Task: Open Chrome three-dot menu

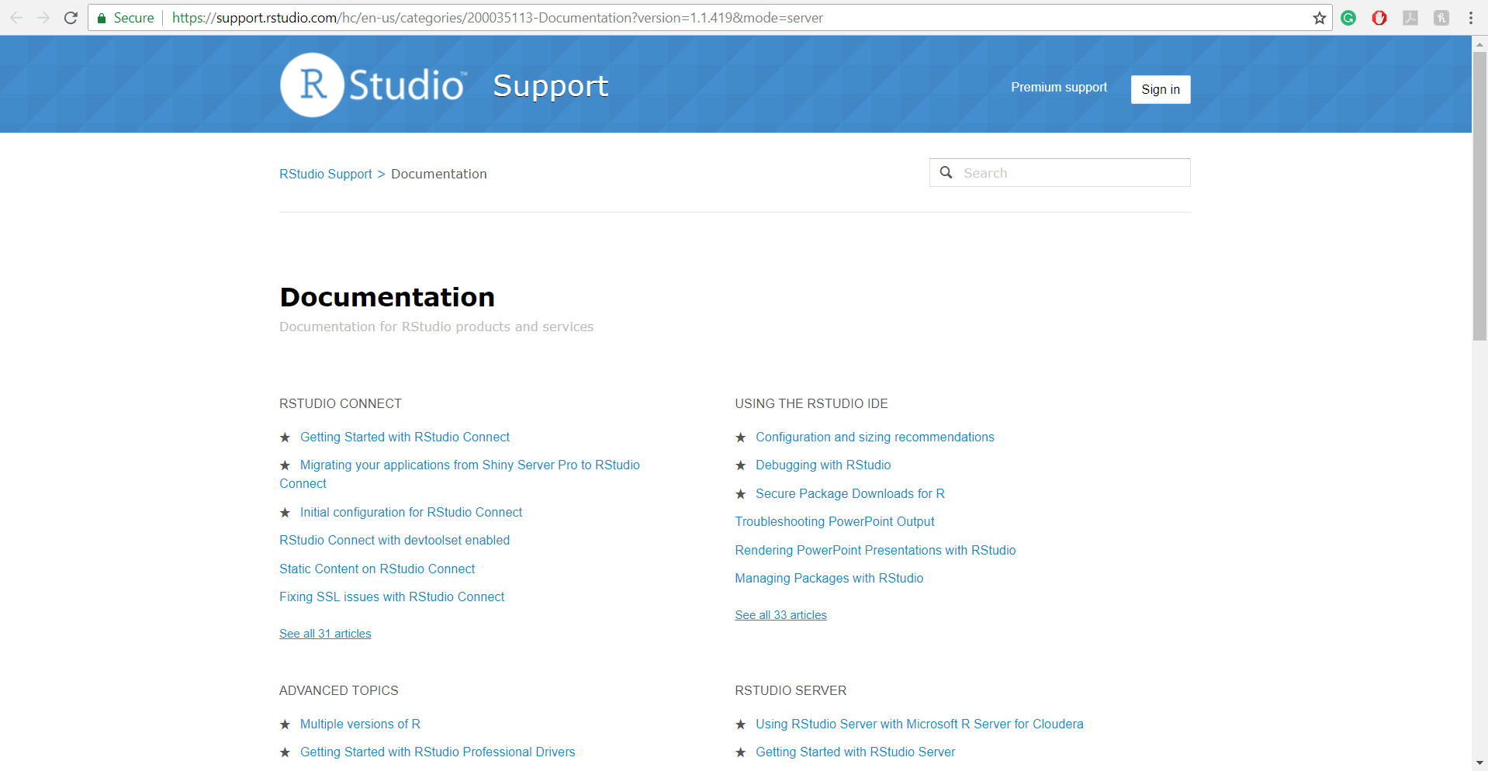Action: click(1471, 18)
